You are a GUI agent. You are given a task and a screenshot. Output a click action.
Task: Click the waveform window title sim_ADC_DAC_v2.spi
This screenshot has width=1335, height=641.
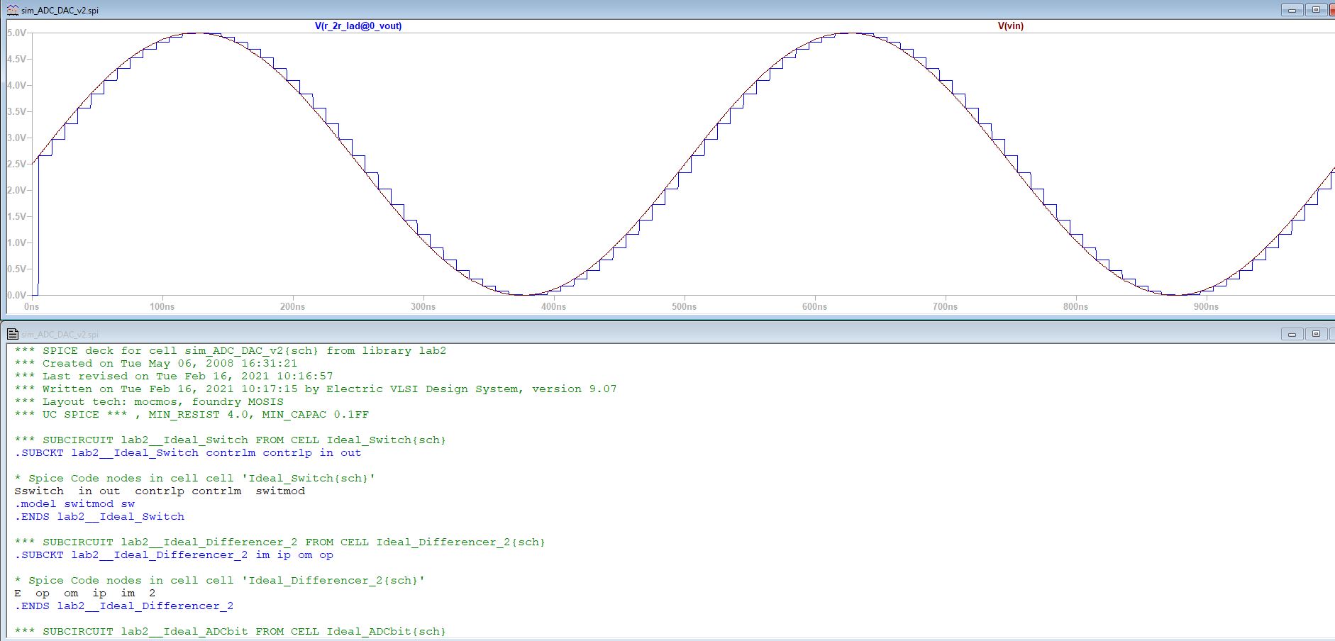pyautogui.click(x=60, y=11)
